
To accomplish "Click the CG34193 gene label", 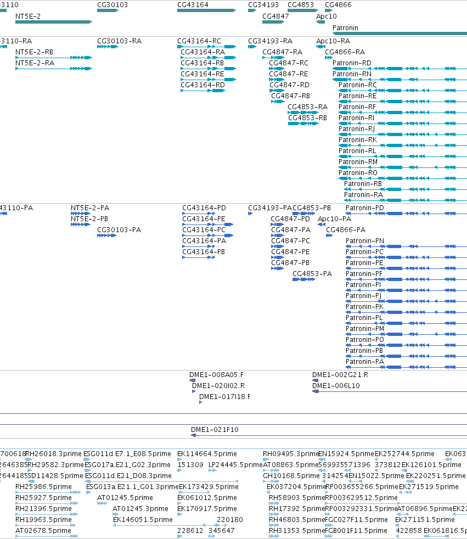I will (263, 5).
